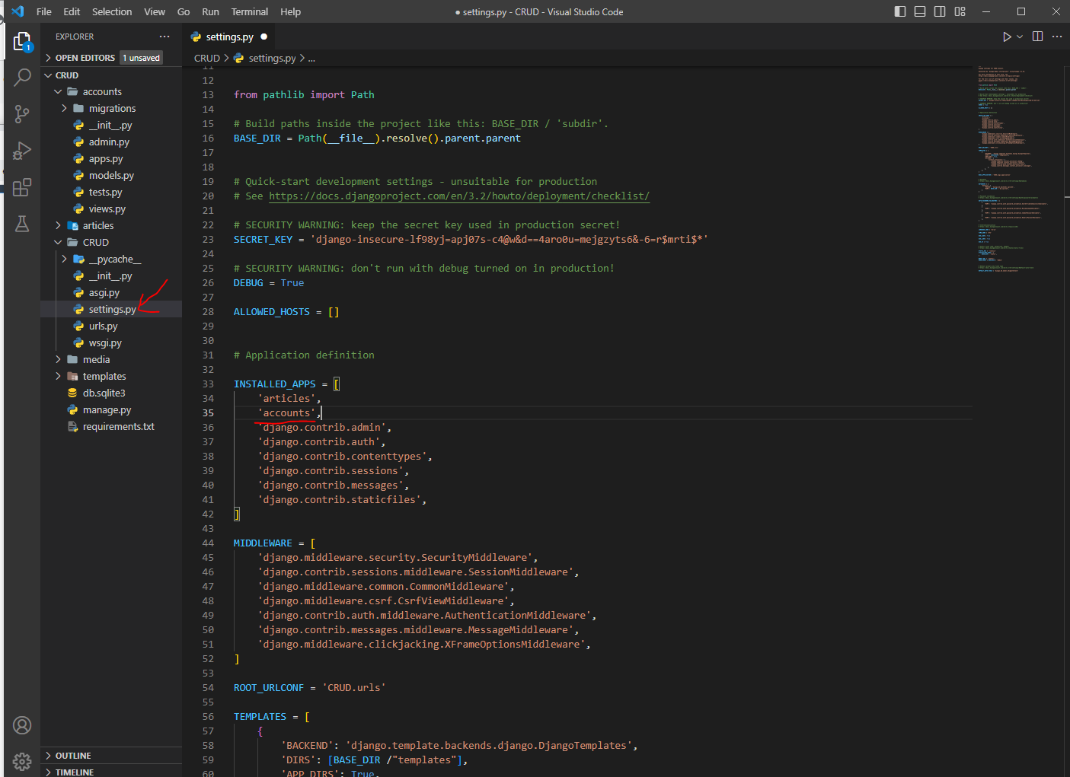Open apps.py file
1070x777 pixels.
click(111, 158)
